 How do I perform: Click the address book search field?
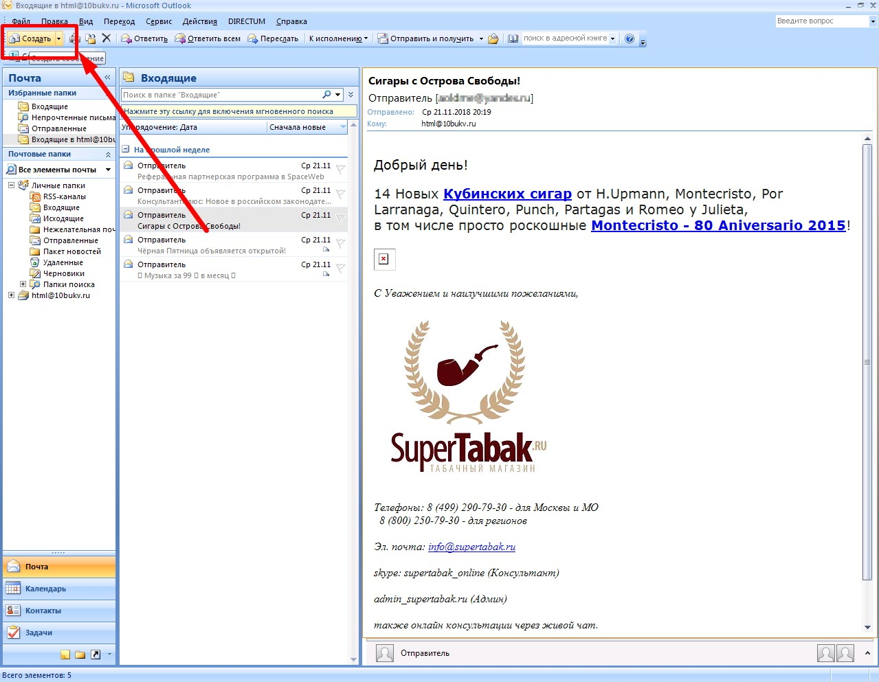click(x=565, y=38)
